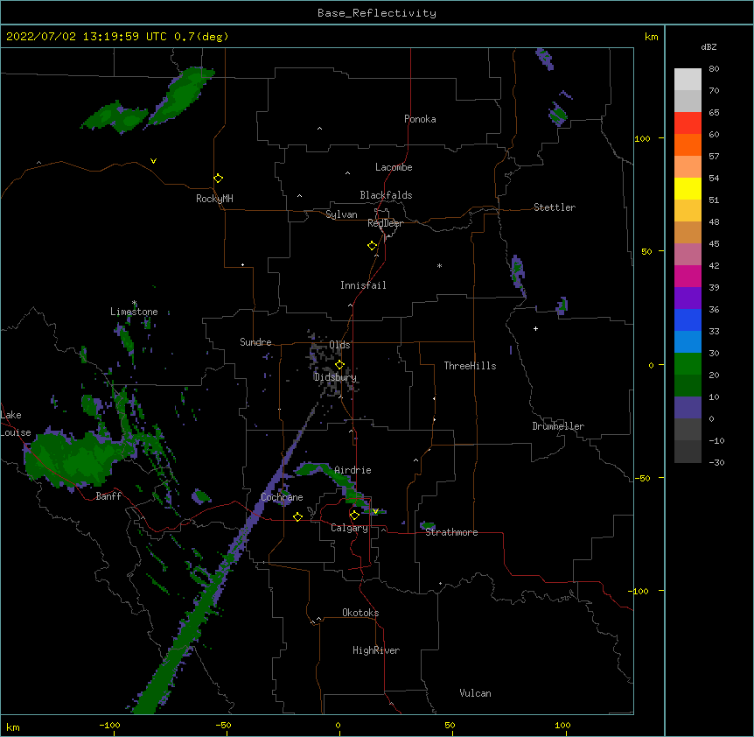Pick the bright yellow swatch in the dBZ legend
Screen dimensions: 754x737
coord(688,188)
